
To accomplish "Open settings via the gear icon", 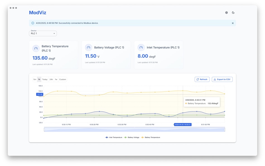I will pos(227,13).
